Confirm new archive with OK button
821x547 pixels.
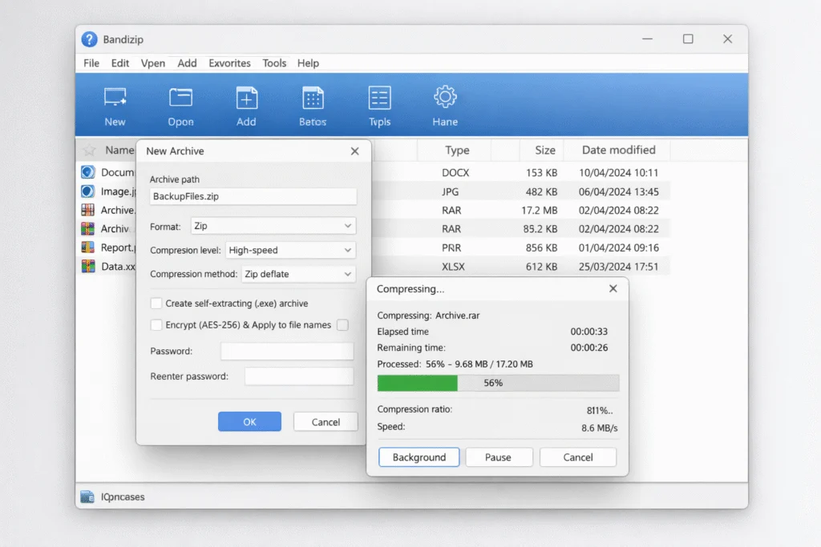tap(249, 421)
